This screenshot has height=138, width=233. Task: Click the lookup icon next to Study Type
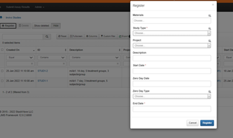tap(209, 28)
